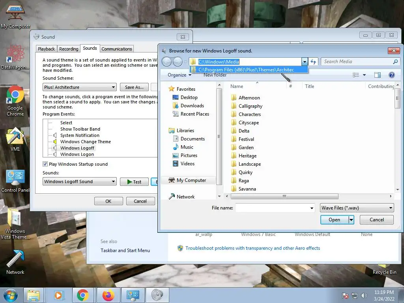404x303 pixels.
Task: Click OK in Sound dialog
Action: [x=108, y=201]
